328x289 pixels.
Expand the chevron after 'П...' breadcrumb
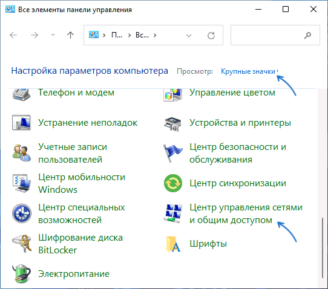130,35
